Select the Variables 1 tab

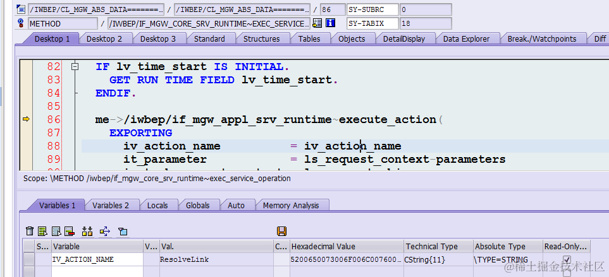(x=57, y=205)
